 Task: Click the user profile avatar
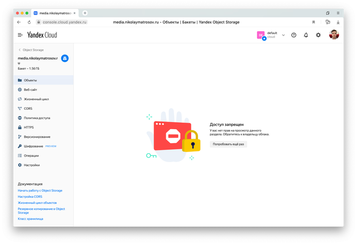[x=334, y=35]
